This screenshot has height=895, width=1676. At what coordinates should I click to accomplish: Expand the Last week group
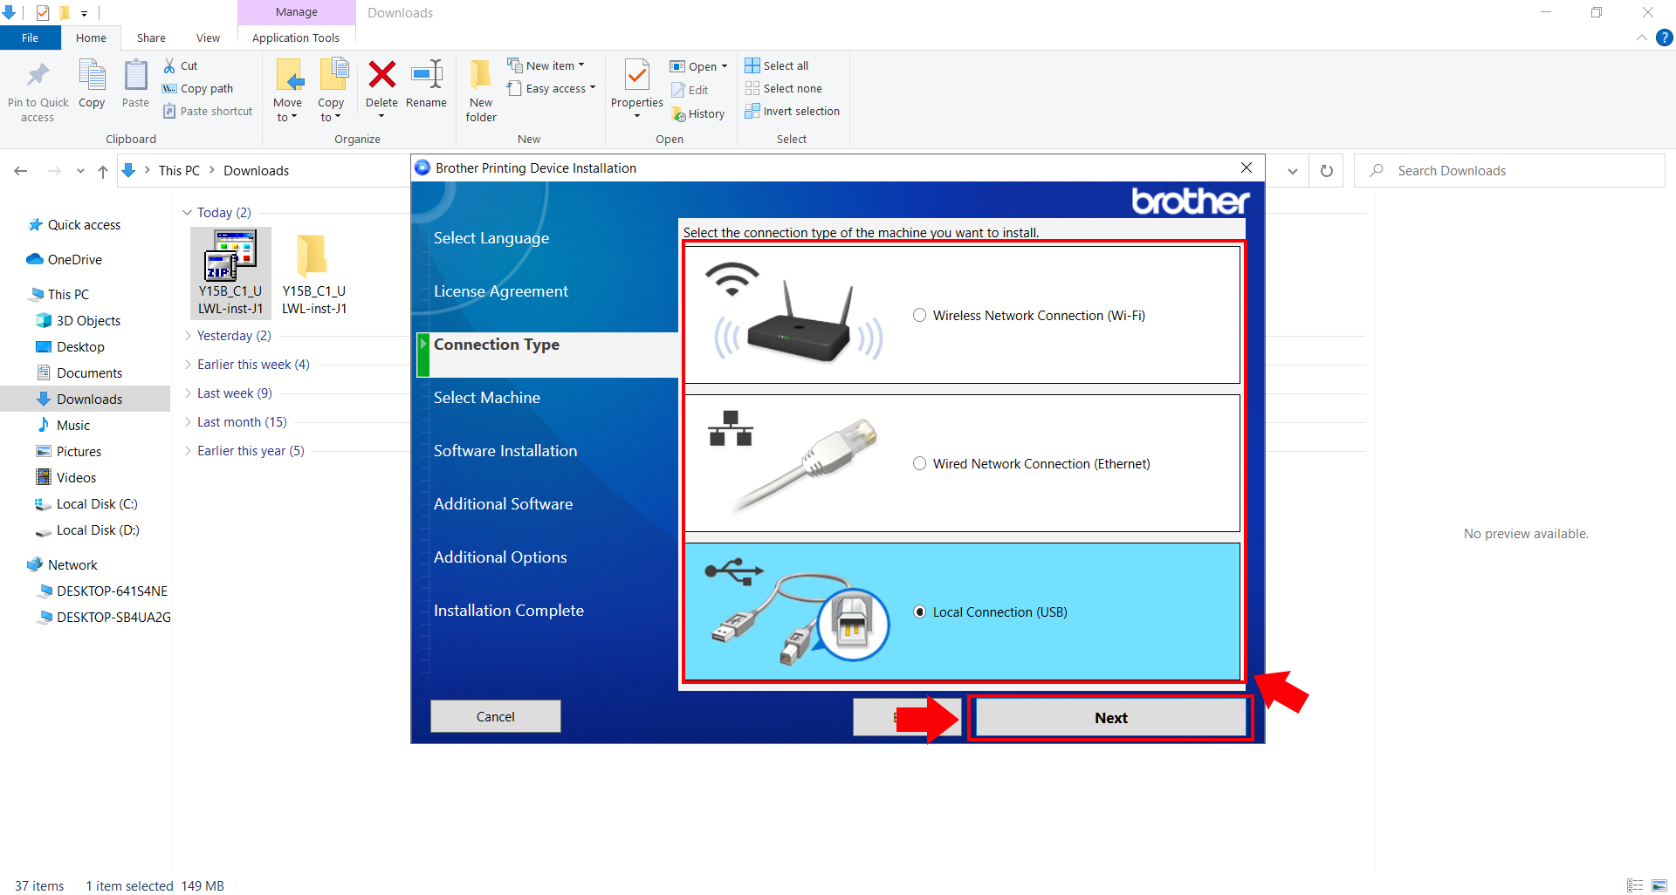pos(187,393)
